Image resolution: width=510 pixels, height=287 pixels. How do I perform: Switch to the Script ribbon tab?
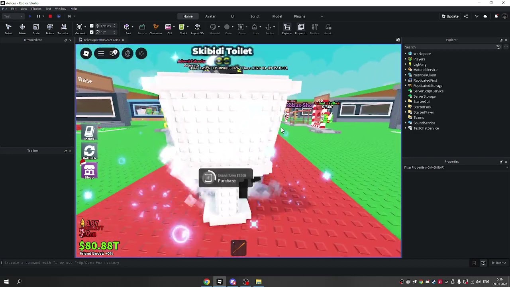[255, 16]
